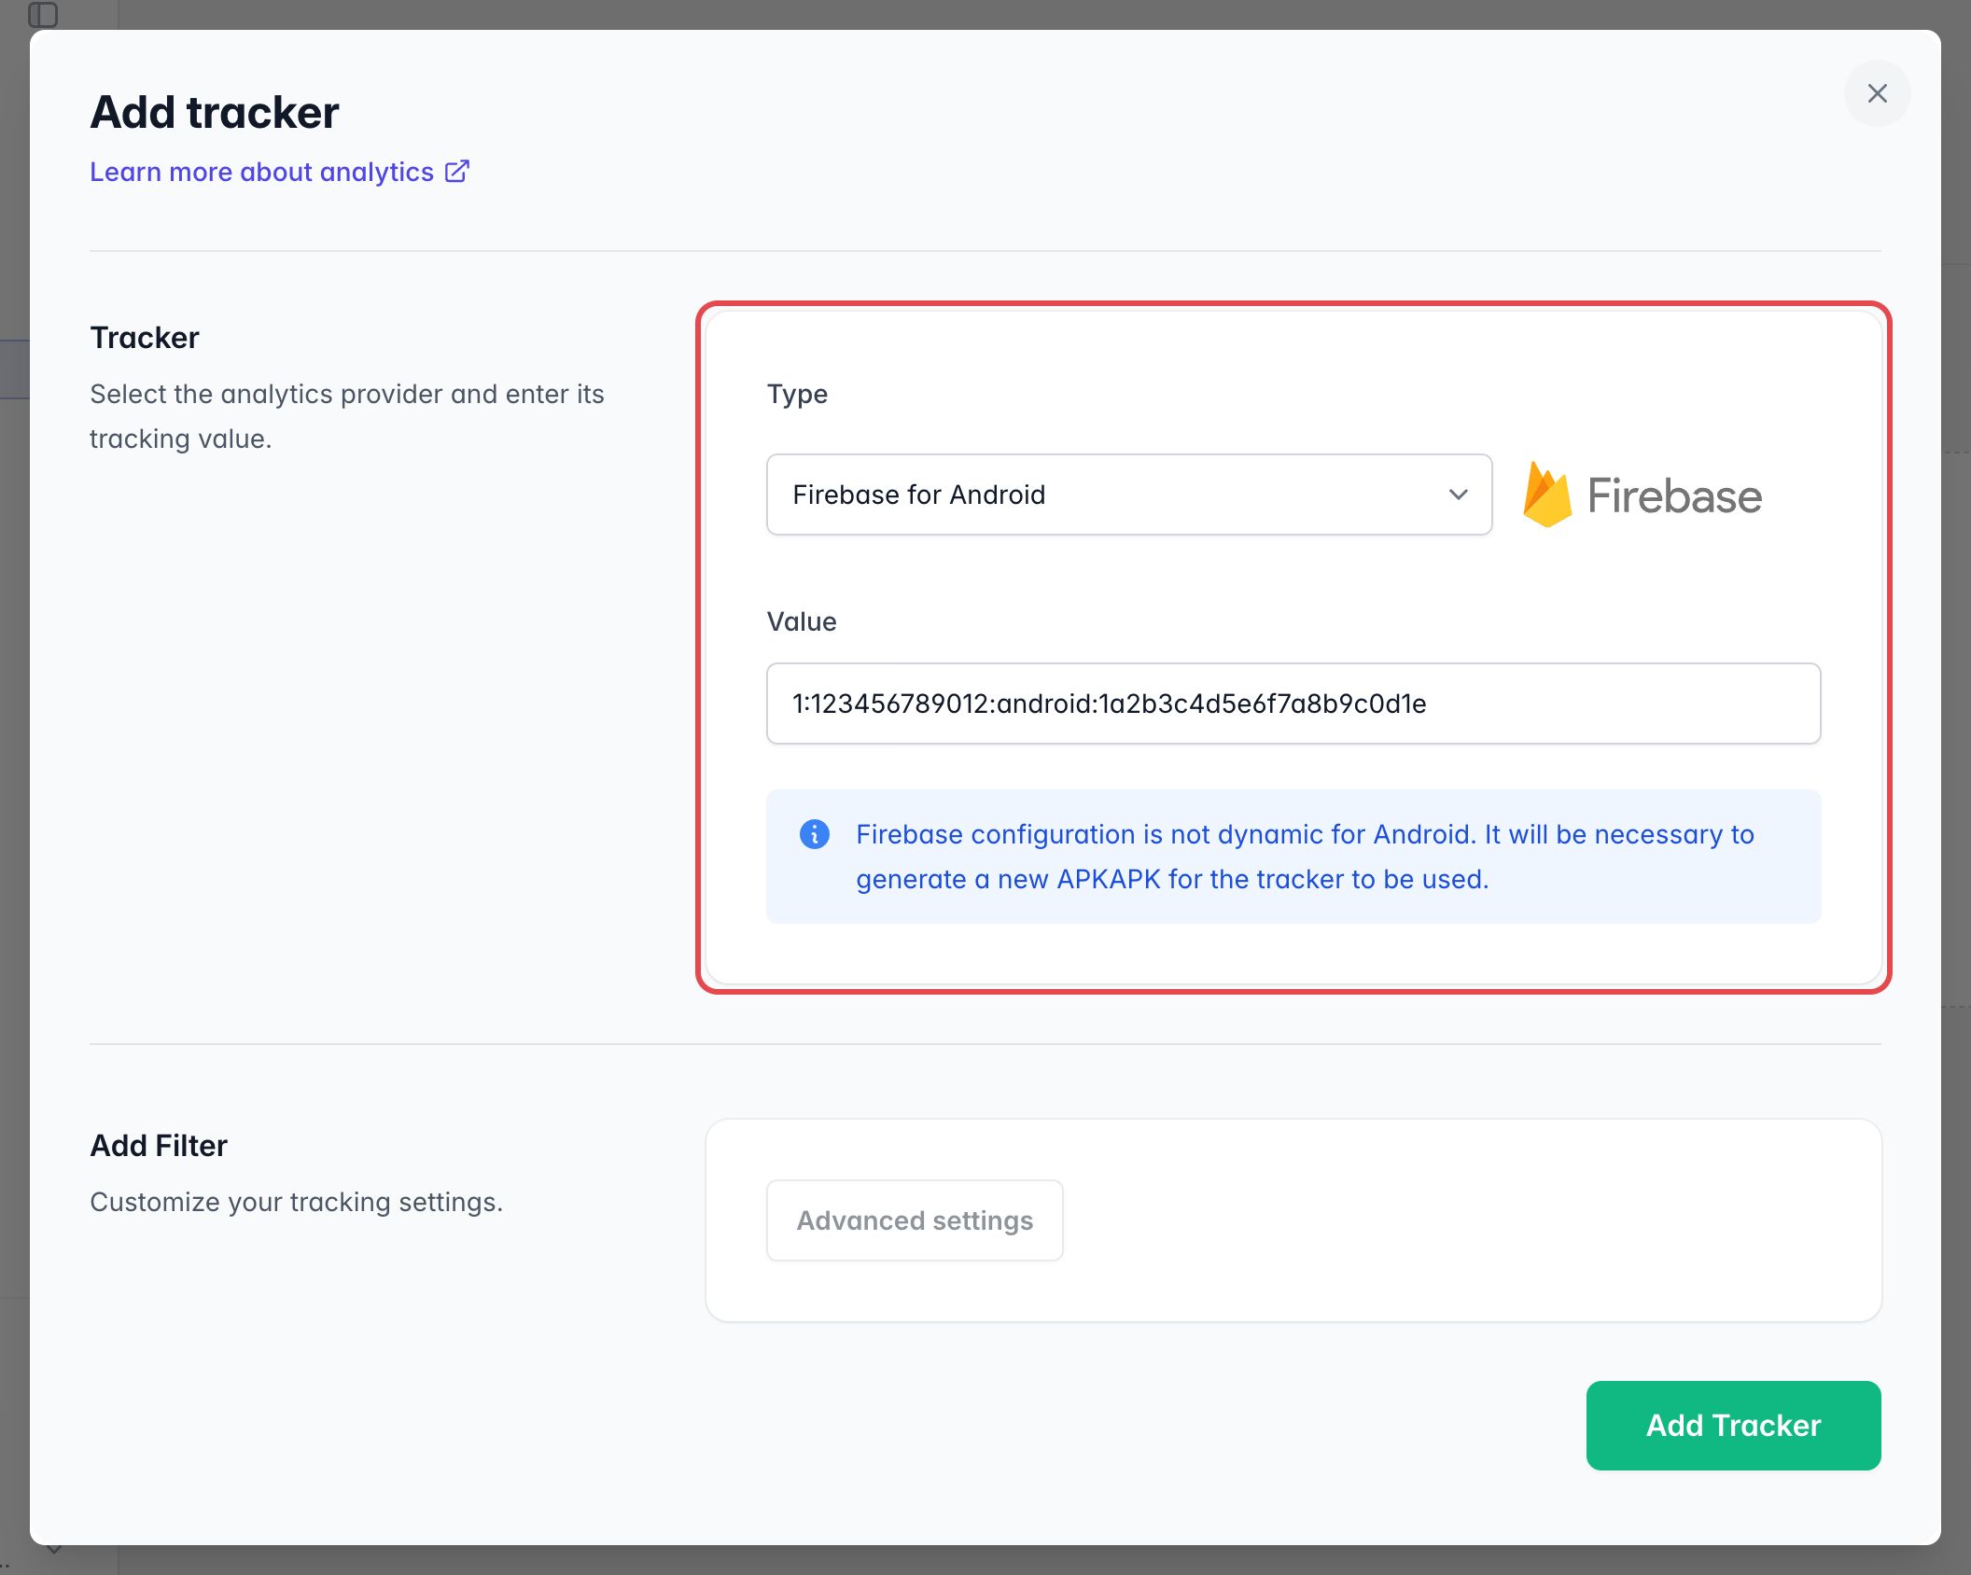Viewport: 1971px width, 1575px height.
Task: Click 'Customize your tracking settings.' text
Action: pyautogui.click(x=297, y=1202)
